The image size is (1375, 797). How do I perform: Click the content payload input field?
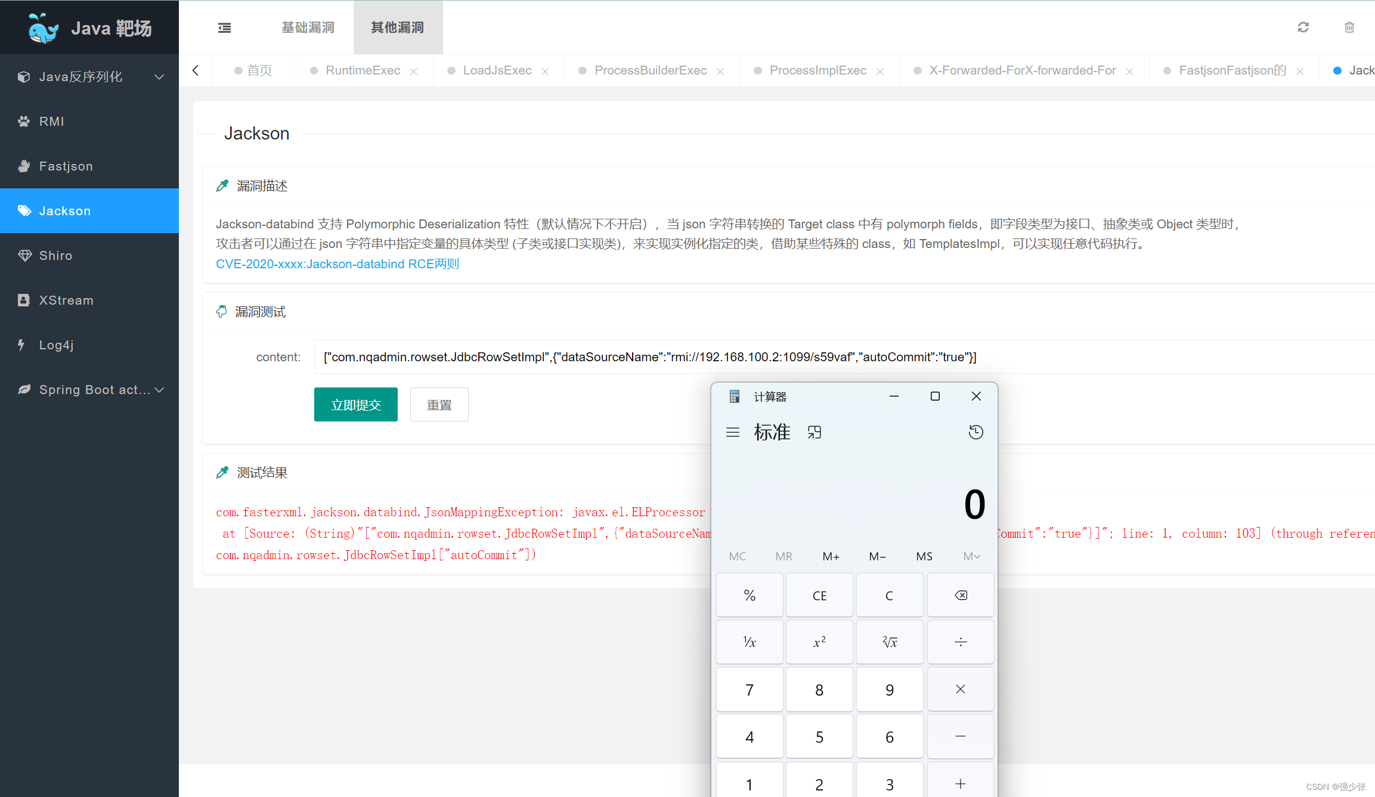point(844,356)
